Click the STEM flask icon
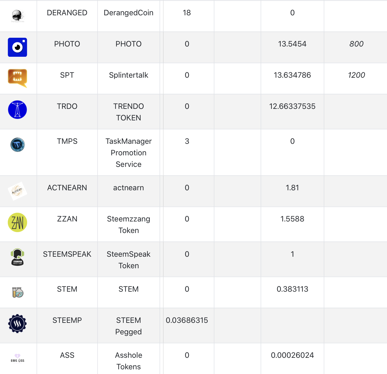The image size is (387, 374). tap(18, 292)
